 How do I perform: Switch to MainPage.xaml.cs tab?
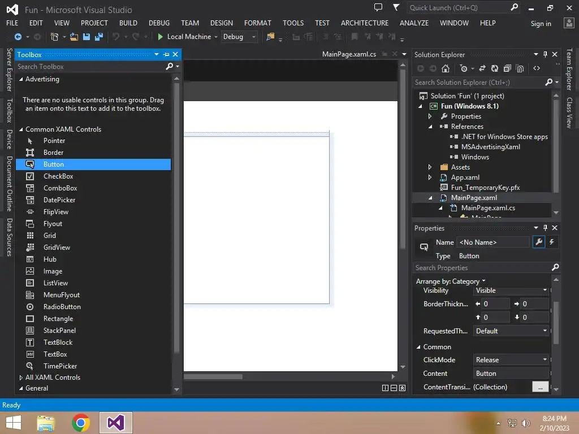pyautogui.click(x=349, y=54)
